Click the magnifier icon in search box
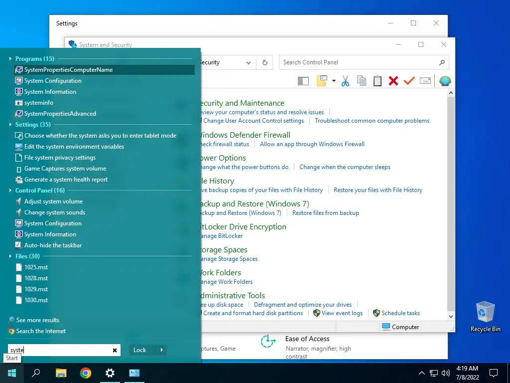The width and height of the screenshot is (510, 383). click(x=442, y=62)
